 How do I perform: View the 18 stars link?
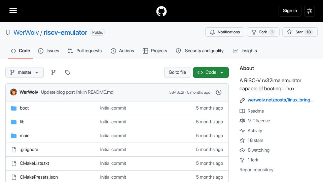click(x=255, y=141)
